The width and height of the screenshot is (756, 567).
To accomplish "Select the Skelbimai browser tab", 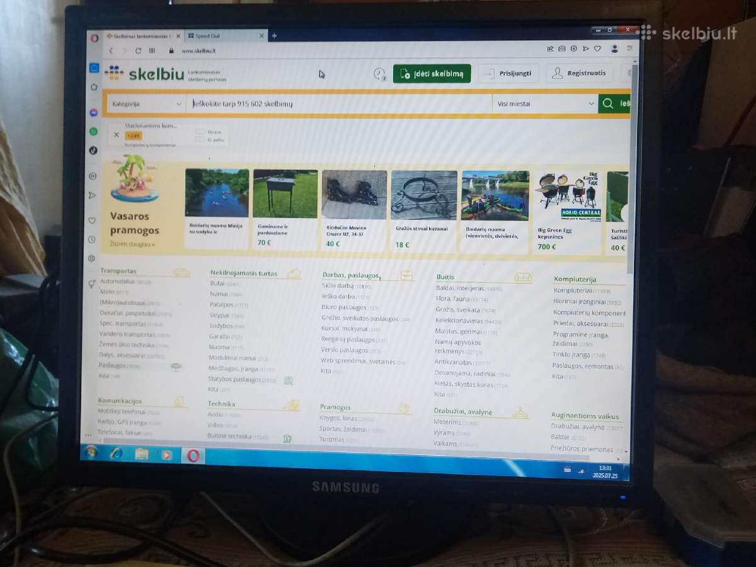I will coord(144,37).
